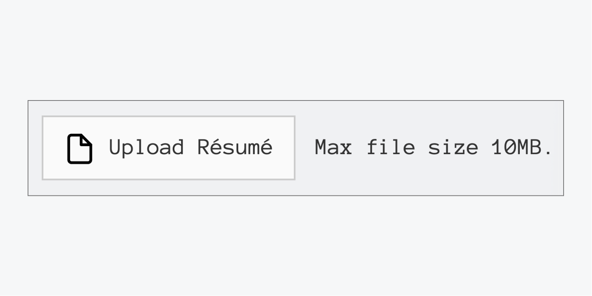
Task: Click the "MB" unit in size hint
Action: click(x=530, y=148)
